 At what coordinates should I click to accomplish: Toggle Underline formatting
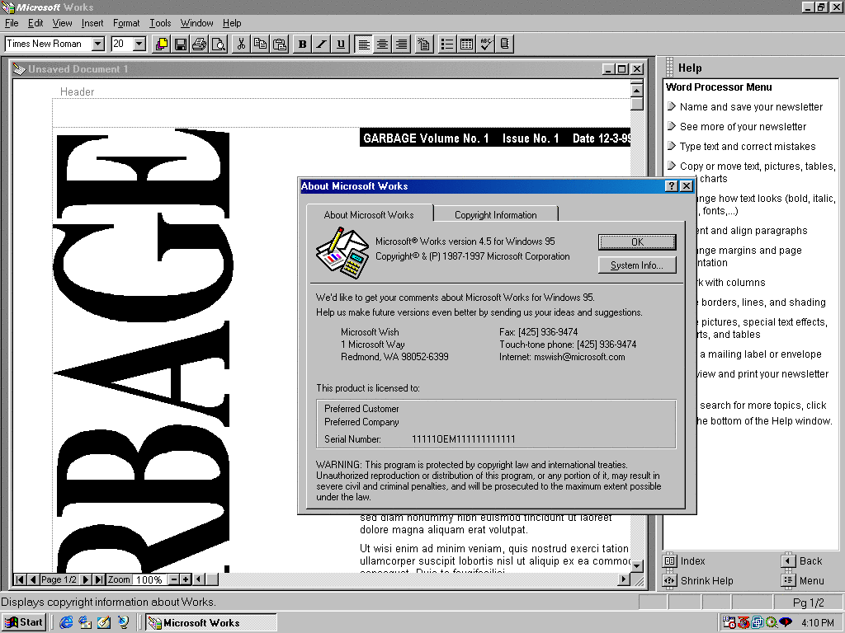coord(341,45)
